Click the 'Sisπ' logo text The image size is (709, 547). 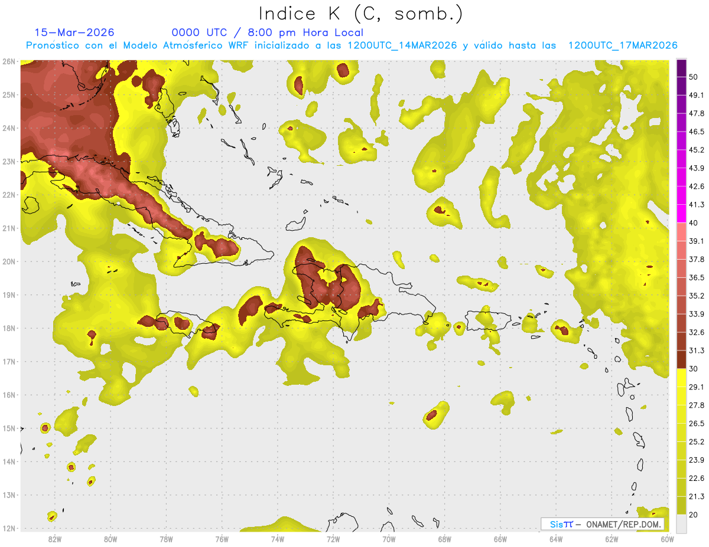coord(561,524)
